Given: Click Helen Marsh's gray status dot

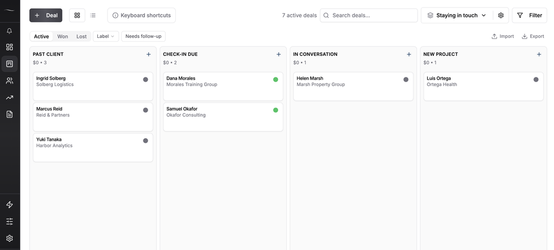Looking at the screenshot, I should (406, 80).
